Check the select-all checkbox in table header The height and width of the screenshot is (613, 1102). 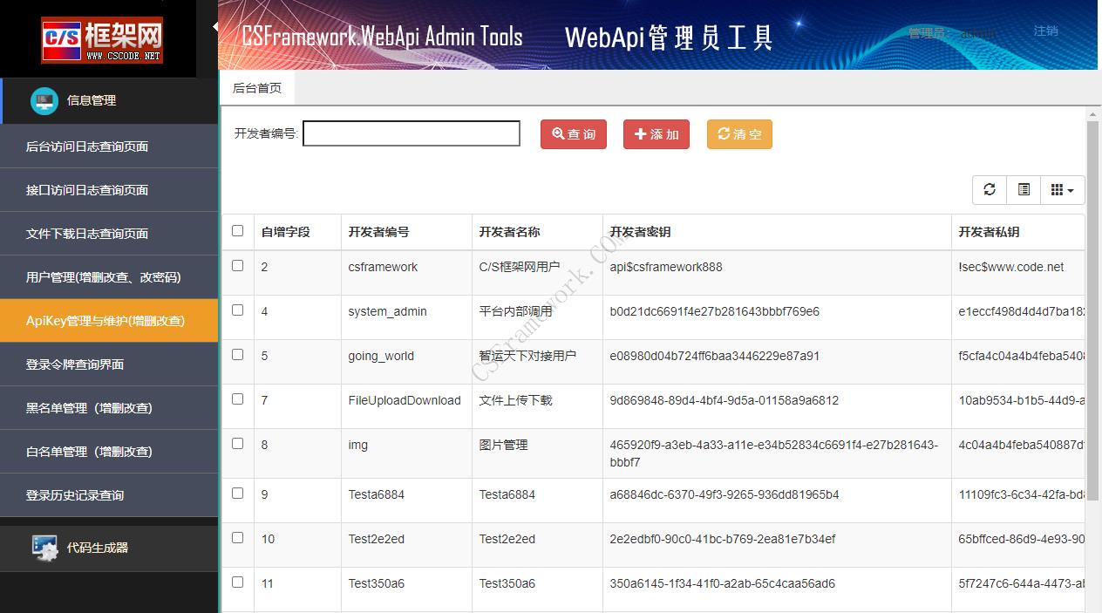pos(237,230)
